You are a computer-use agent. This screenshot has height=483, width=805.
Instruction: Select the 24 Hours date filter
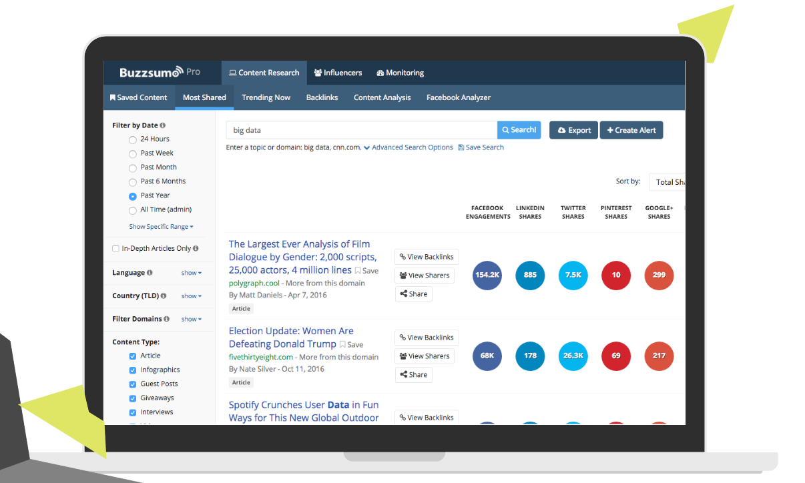pyautogui.click(x=133, y=140)
